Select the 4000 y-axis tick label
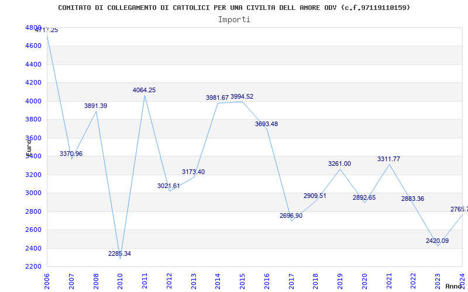The width and height of the screenshot is (468, 292). coord(33,101)
